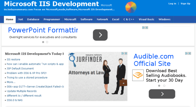Click 'Download Best Selling Audiobooks' ad text
The width and height of the screenshot is (196, 107).
166,75
